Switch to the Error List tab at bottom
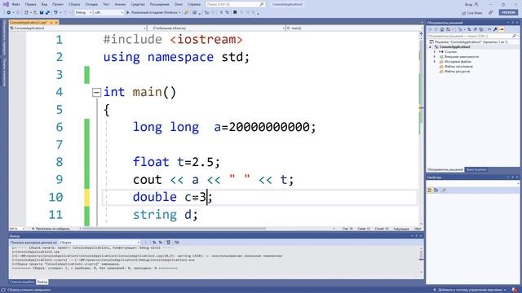Screen dimensions: 522x293 [22, 282]
